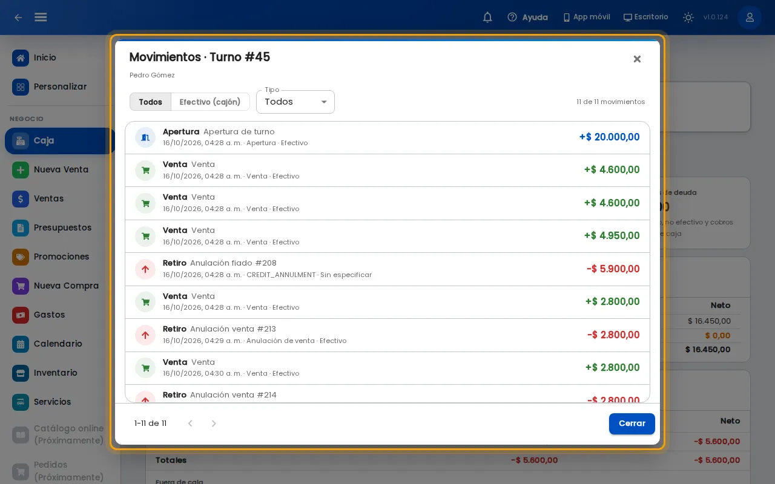This screenshot has width=775, height=484.
Task: Click the Cerrar button
Action: 632,423
